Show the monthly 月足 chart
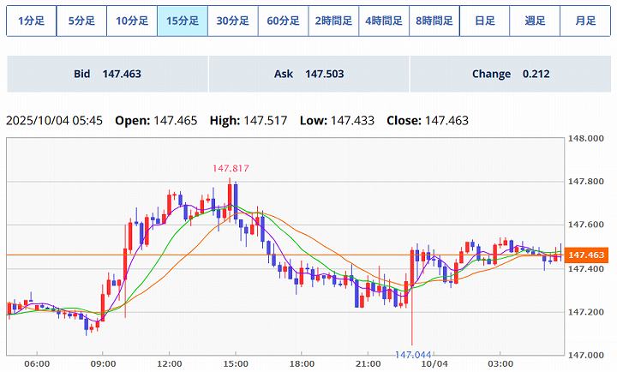 [584, 21]
